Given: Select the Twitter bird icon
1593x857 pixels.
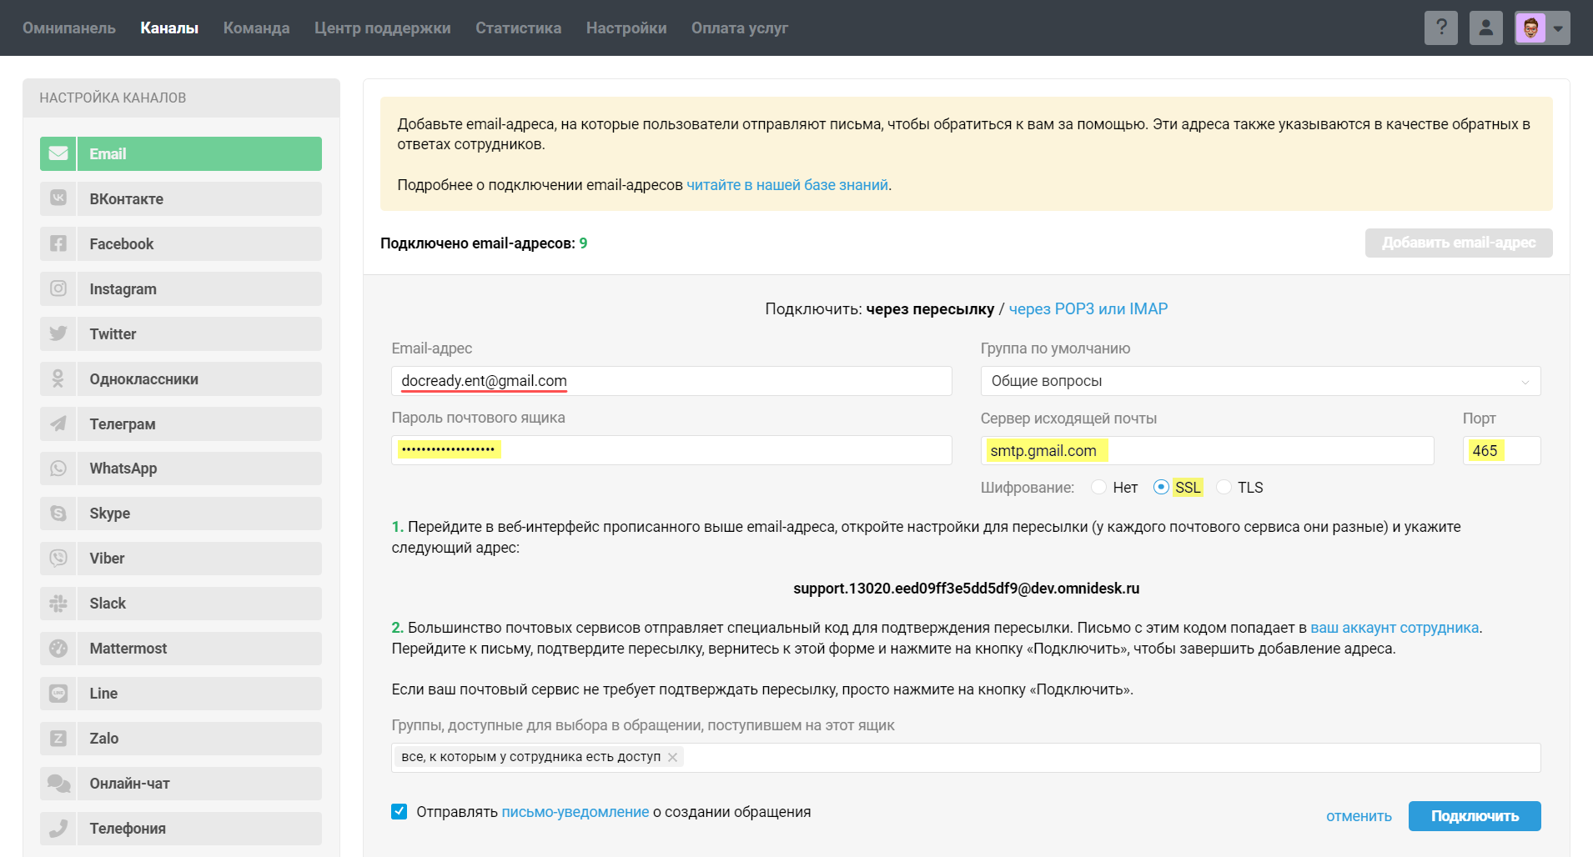Looking at the screenshot, I should click(x=58, y=333).
